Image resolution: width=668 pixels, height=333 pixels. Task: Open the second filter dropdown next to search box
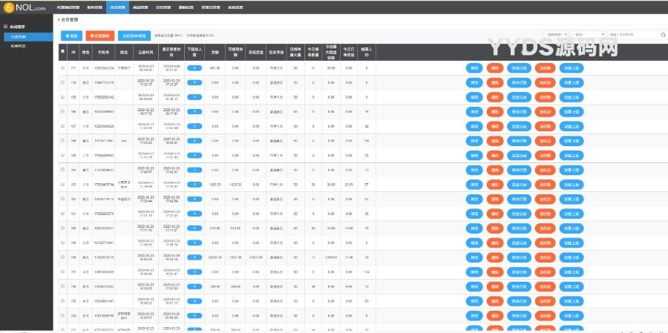[x=588, y=35]
